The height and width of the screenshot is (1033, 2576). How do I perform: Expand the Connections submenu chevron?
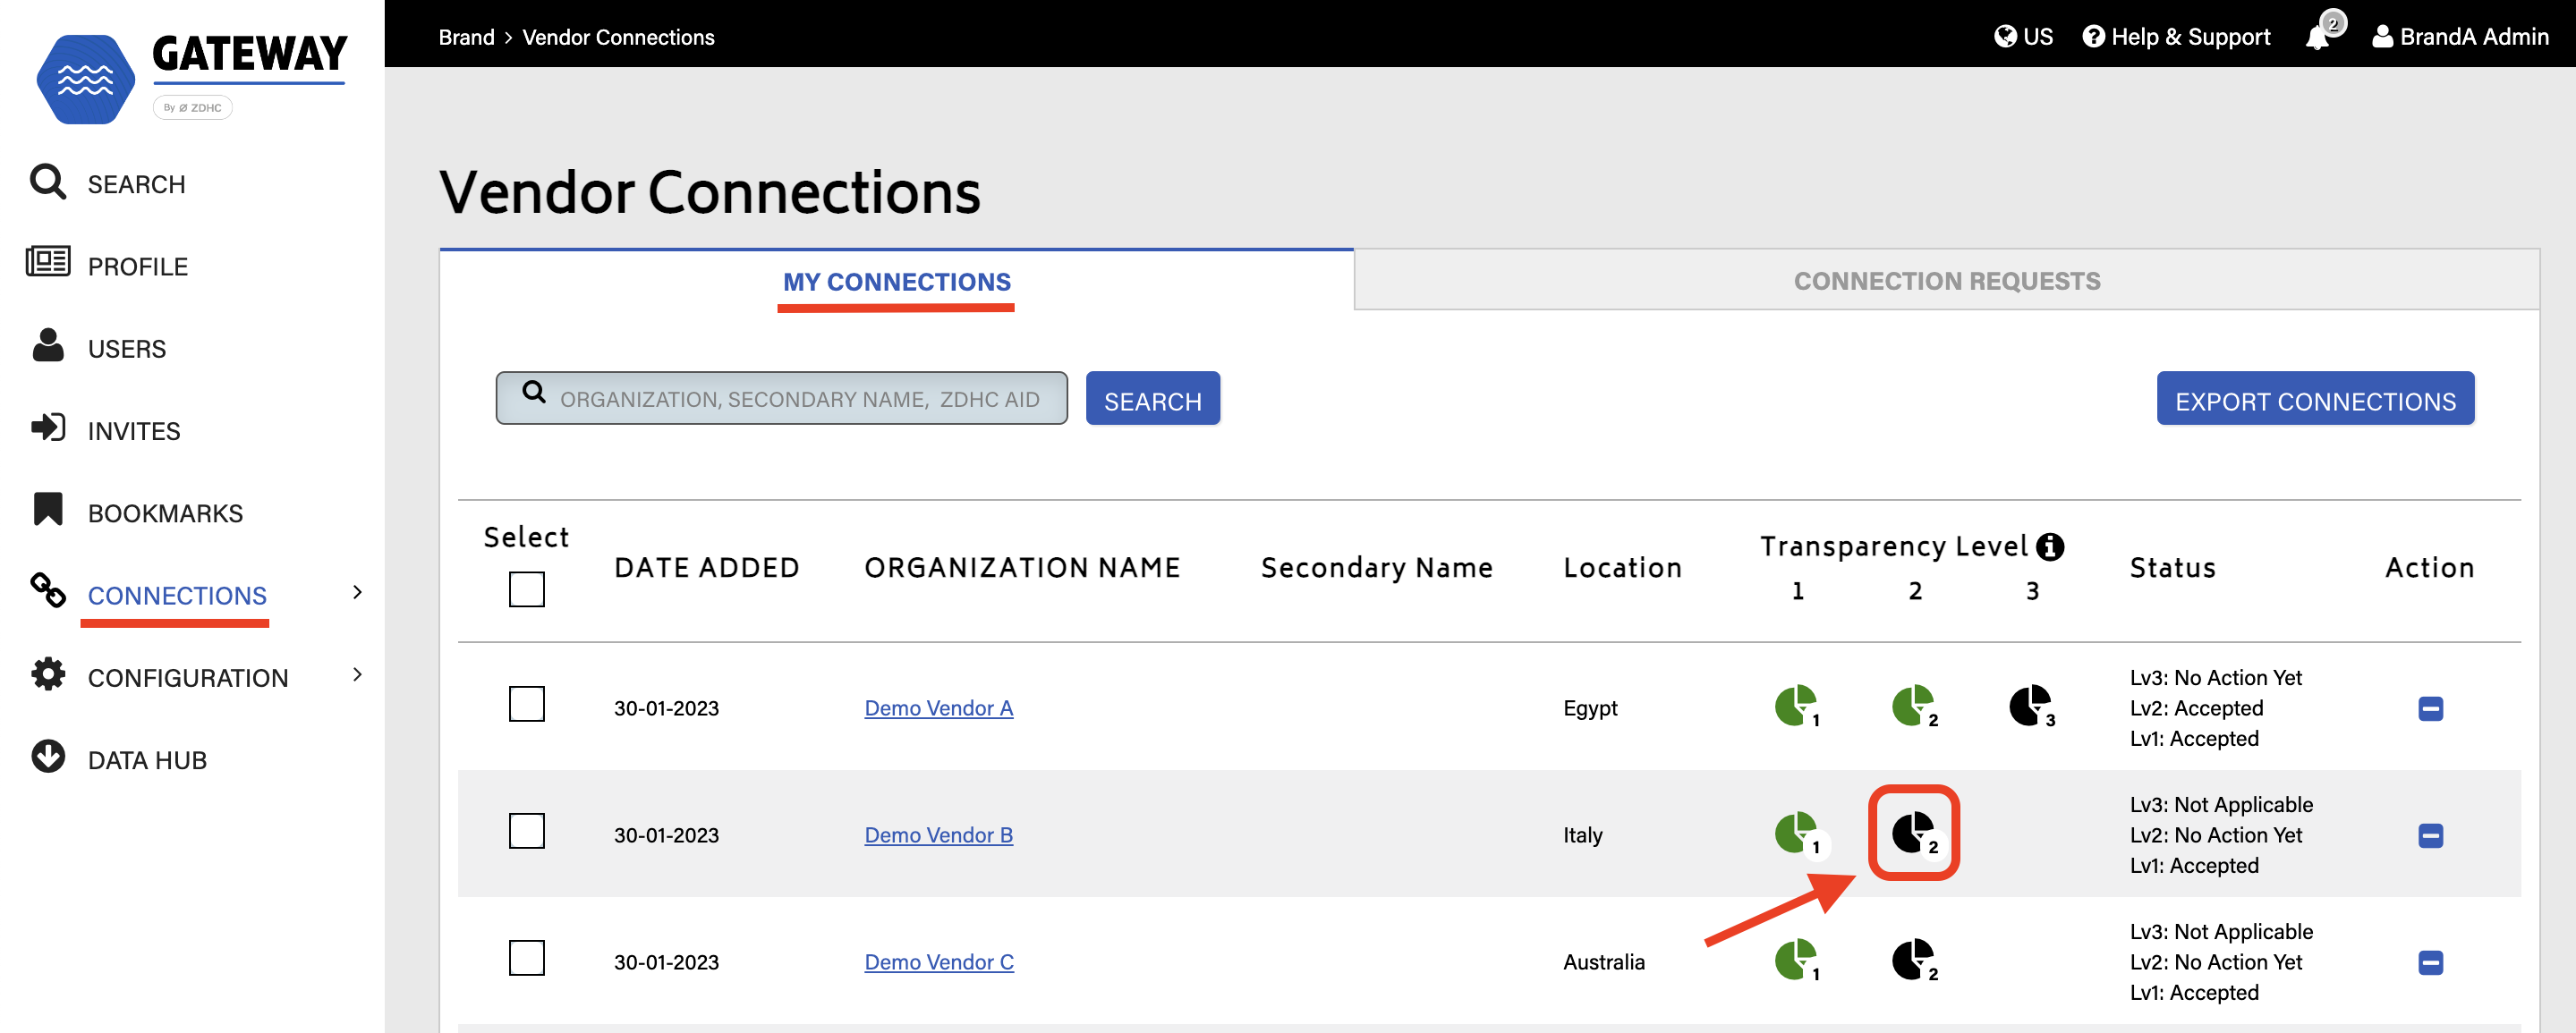tap(357, 592)
